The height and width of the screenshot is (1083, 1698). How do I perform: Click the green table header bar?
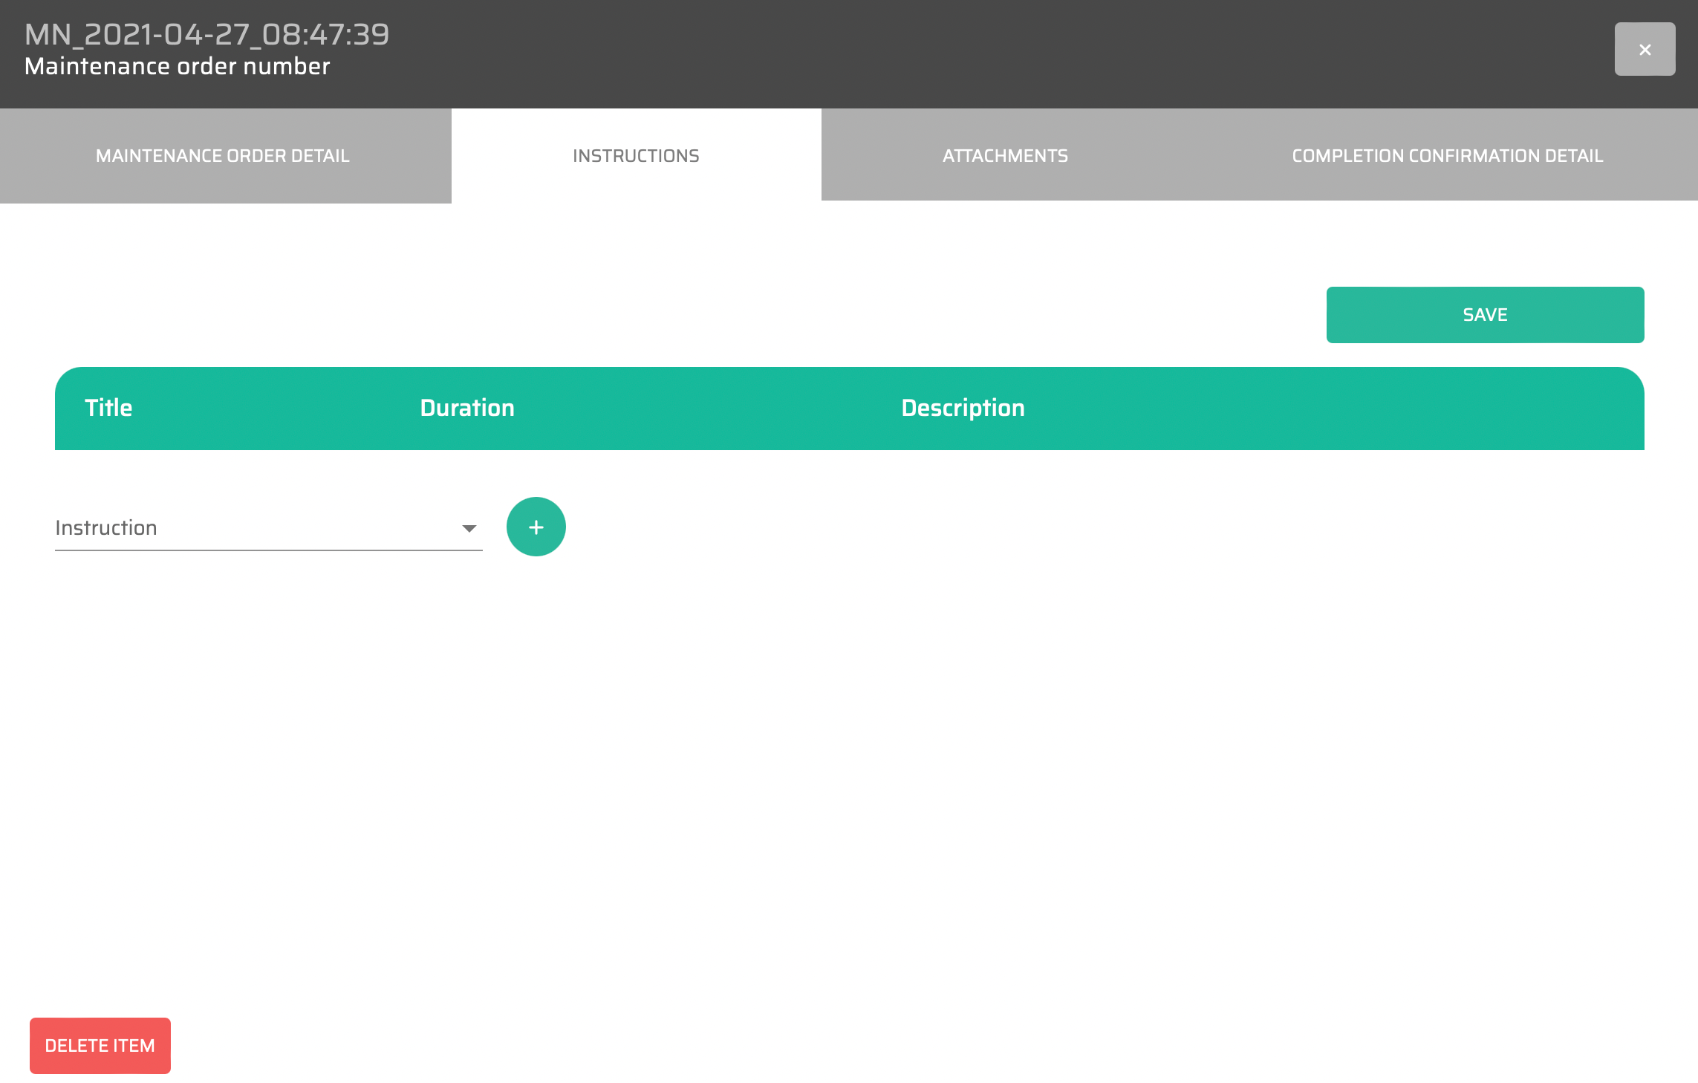(x=1337, y=408)
